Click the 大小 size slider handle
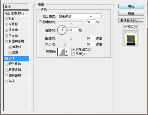The height and width of the screenshot is (115, 148). point(65,44)
